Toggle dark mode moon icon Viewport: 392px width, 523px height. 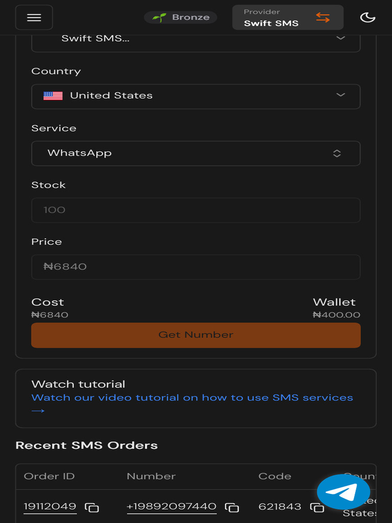click(367, 17)
